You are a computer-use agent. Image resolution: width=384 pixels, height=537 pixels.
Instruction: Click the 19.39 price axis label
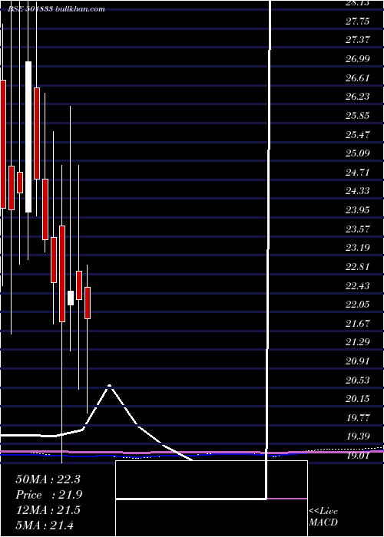[x=357, y=437]
